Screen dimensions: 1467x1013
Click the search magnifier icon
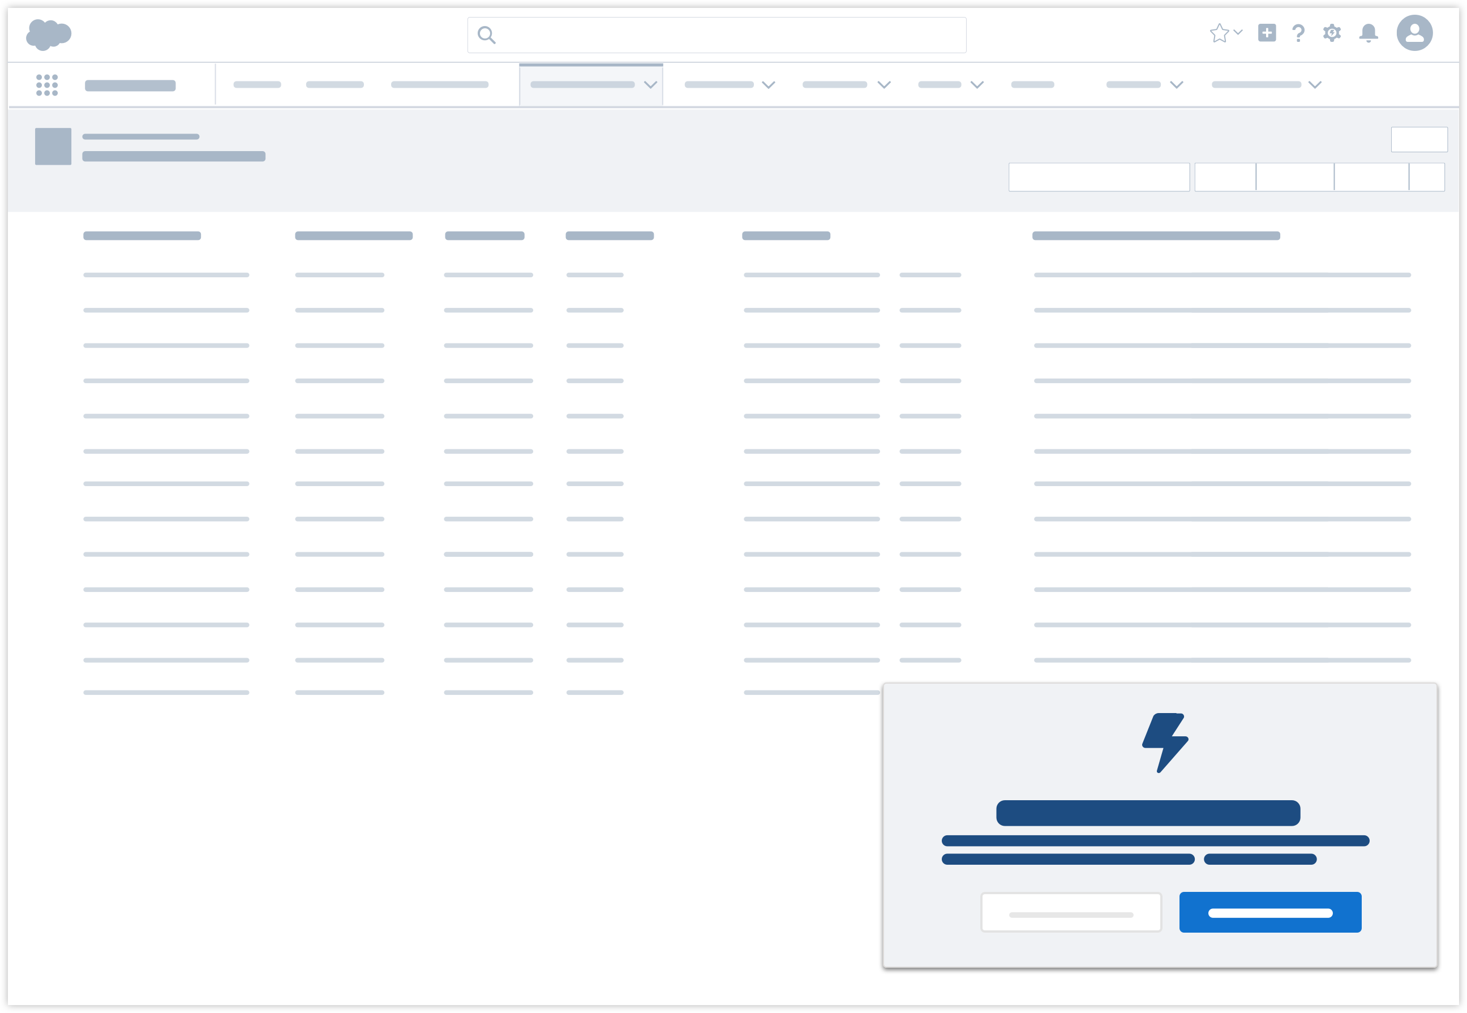tap(486, 35)
